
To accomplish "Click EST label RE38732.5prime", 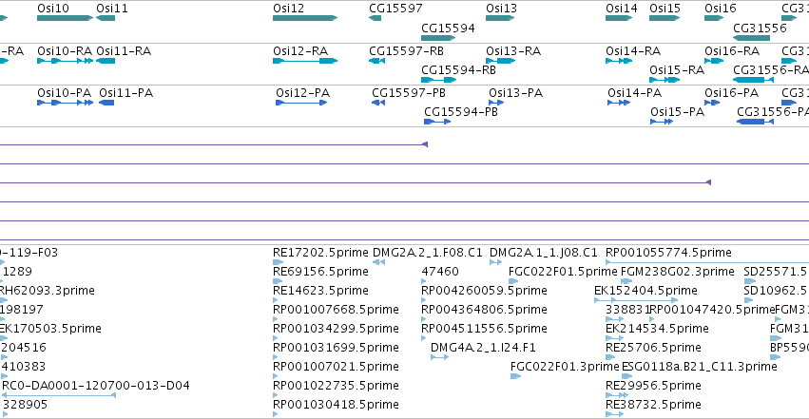I will click(653, 405).
